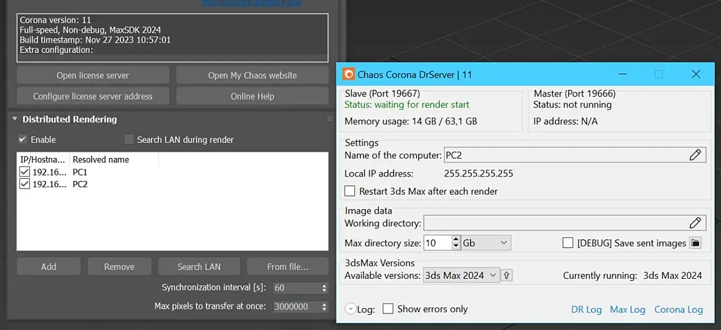Click the Max directory size spinner arrows
The width and height of the screenshot is (721, 330).
pos(456,243)
